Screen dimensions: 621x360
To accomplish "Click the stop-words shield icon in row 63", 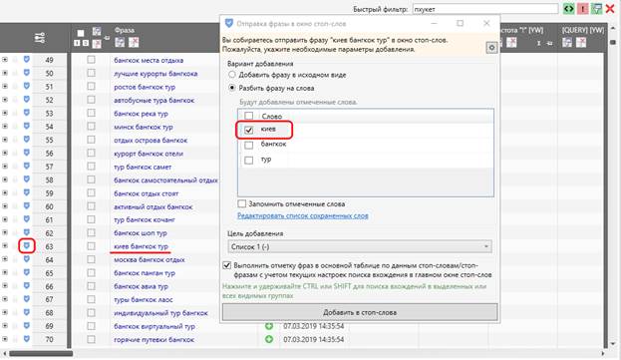I will click(27, 246).
